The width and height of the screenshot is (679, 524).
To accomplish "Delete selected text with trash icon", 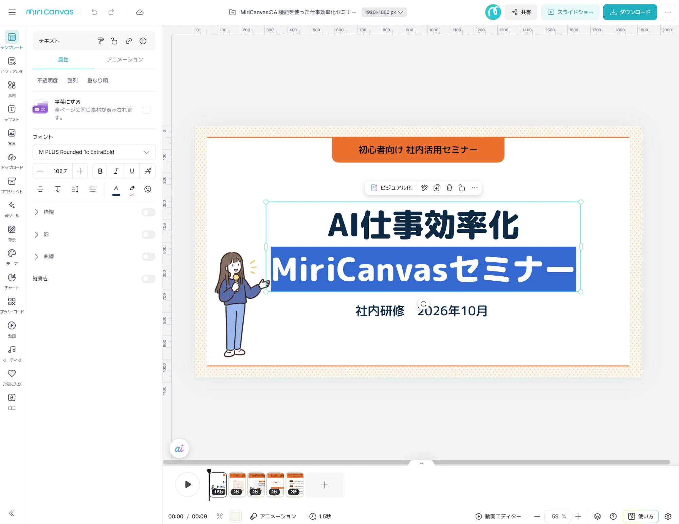I will click(x=449, y=188).
